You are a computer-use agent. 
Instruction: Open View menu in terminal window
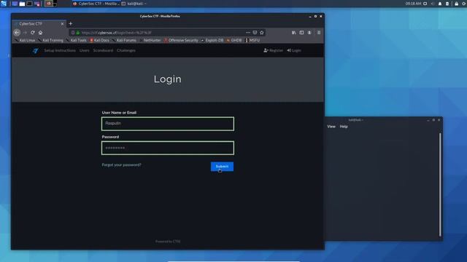(x=331, y=127)
